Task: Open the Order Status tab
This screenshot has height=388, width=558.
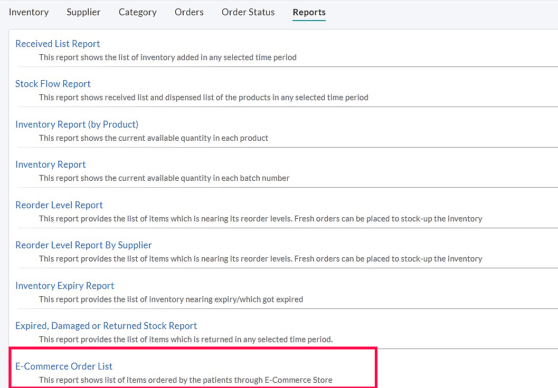Action: coord(248,12)
